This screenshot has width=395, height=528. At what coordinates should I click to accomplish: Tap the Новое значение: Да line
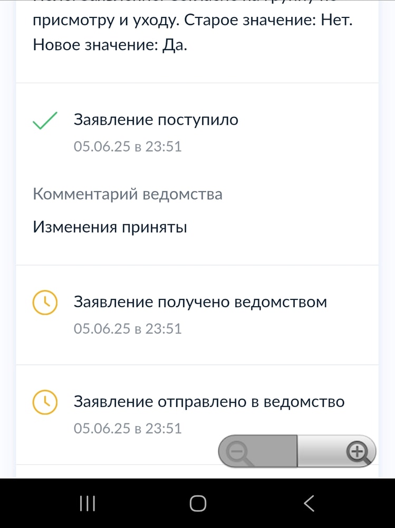click(x=110, y=45)
